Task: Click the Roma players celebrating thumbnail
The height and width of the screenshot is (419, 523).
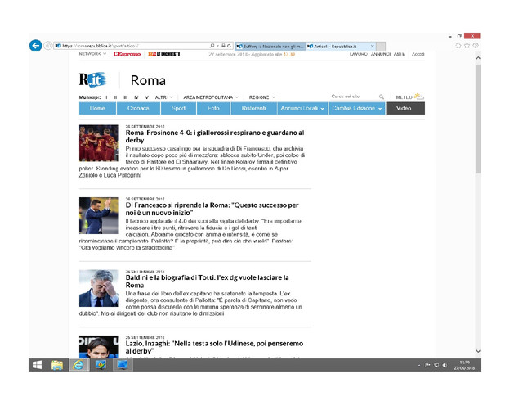Action: coord(99,143)
